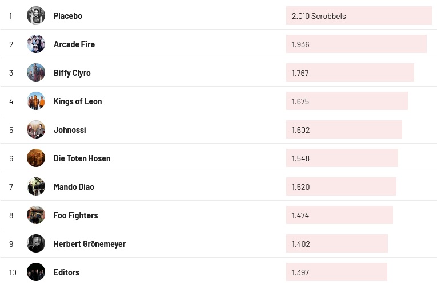Click the Mando Diao avatar
The height and width of the screenshot is (285, 437).
(36, 186)
